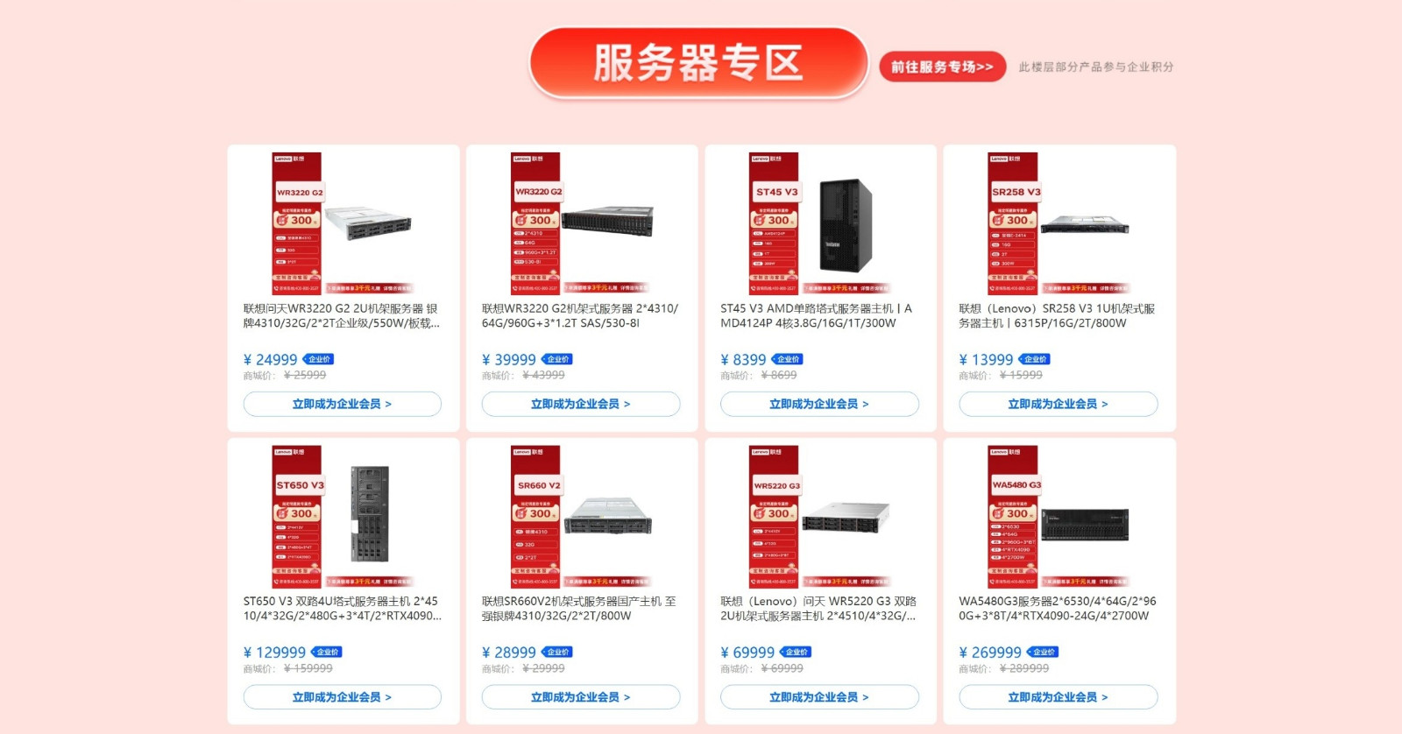Open the WA5480G3服务器 product title link

point(1058,609)
